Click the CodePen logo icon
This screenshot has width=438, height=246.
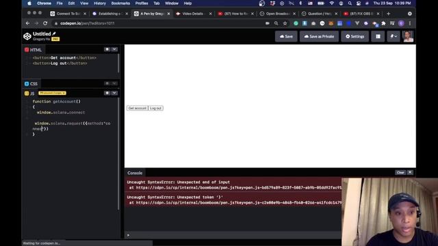[27, 36]
